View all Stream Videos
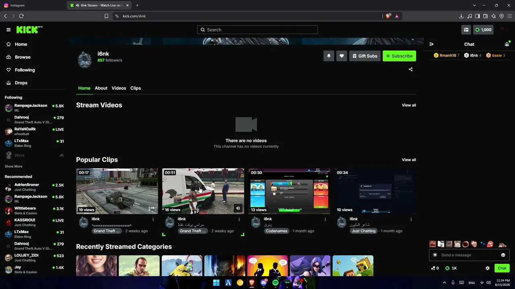 [x=409, y=105]
